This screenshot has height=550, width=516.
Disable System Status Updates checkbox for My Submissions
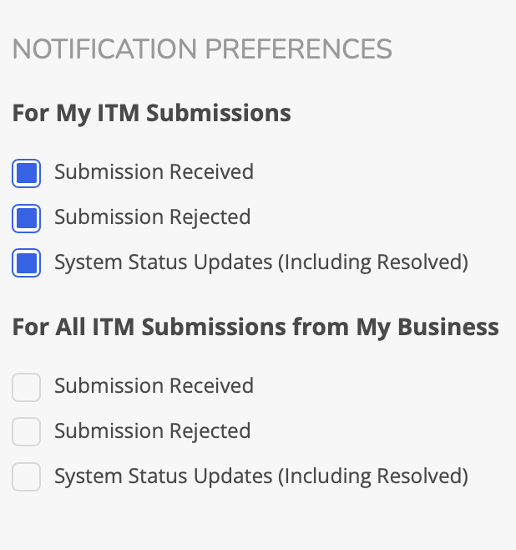click(26, 262)
